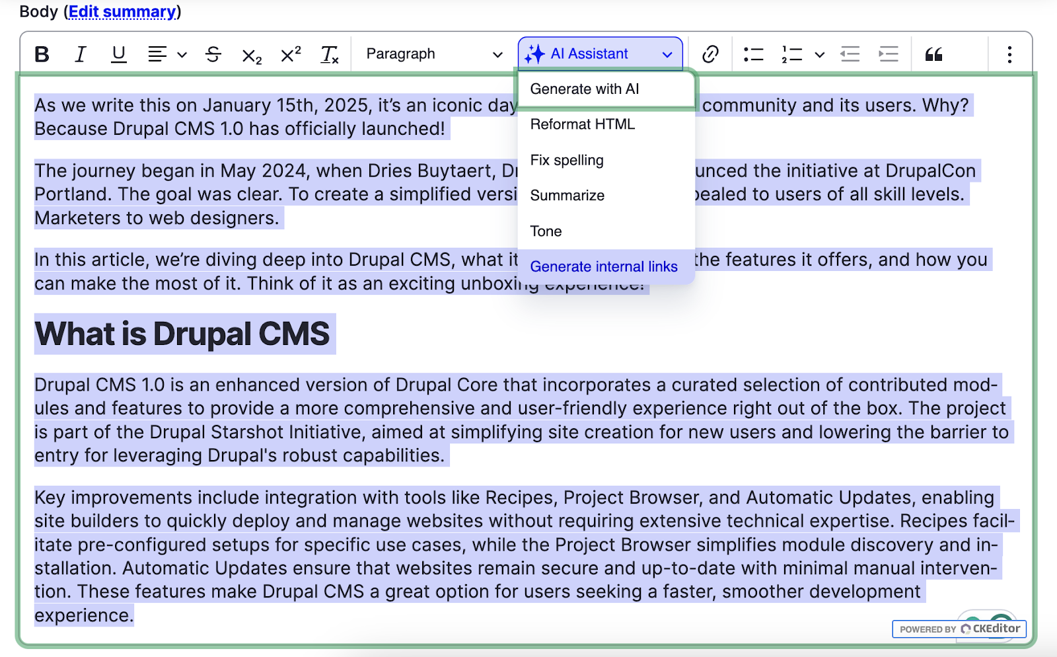Increase indent of selected text
1057x657 pixels.
click(x=889, y=54)
